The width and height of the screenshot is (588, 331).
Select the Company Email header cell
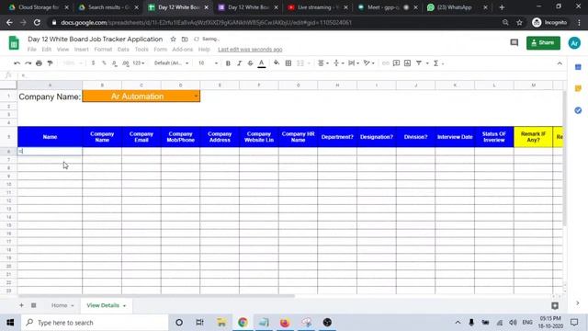141,137
